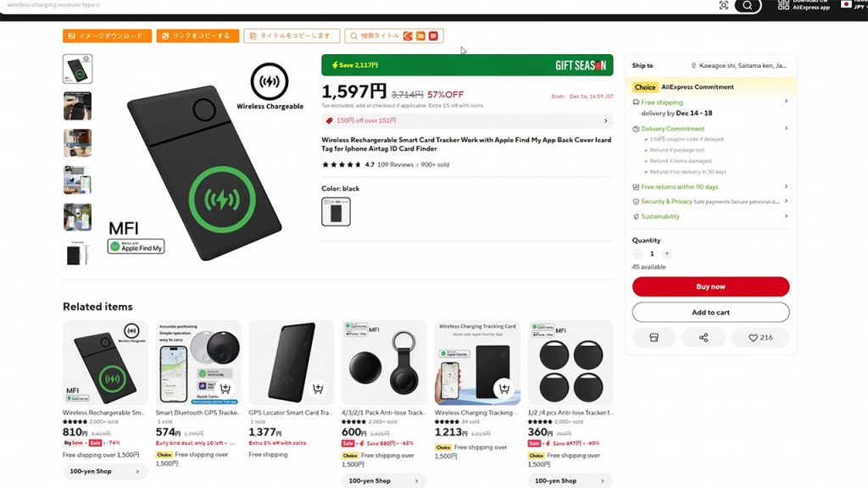Expand the Free shipping details

click(786, 102)
